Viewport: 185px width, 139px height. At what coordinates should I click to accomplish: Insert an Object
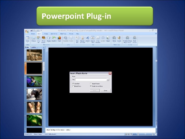tap(108, 39)
